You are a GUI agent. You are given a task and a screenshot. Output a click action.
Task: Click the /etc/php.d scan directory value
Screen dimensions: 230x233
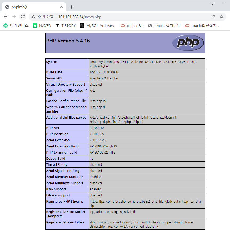(x=97, y=107)
